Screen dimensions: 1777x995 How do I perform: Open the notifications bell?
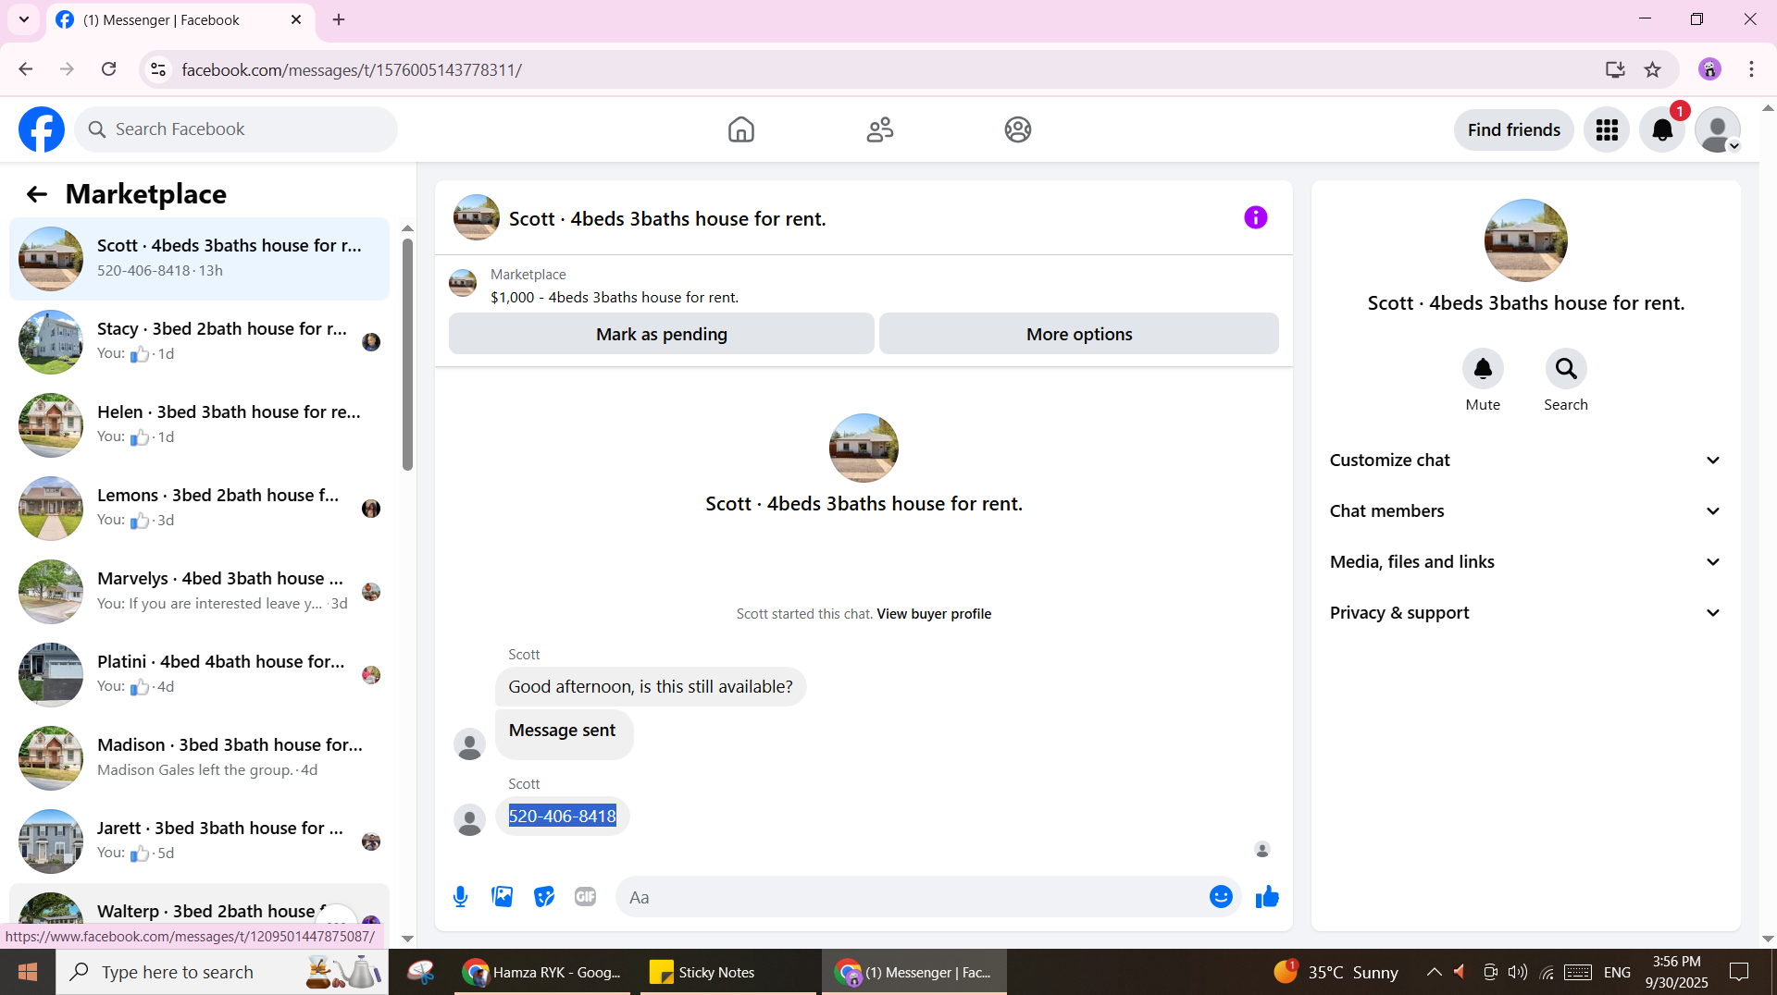[x=1662, y=129]
